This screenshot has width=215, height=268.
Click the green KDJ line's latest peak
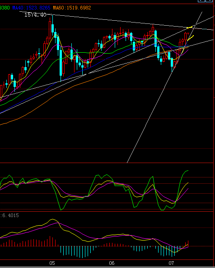pyautogui.click(x=187, y=171)
